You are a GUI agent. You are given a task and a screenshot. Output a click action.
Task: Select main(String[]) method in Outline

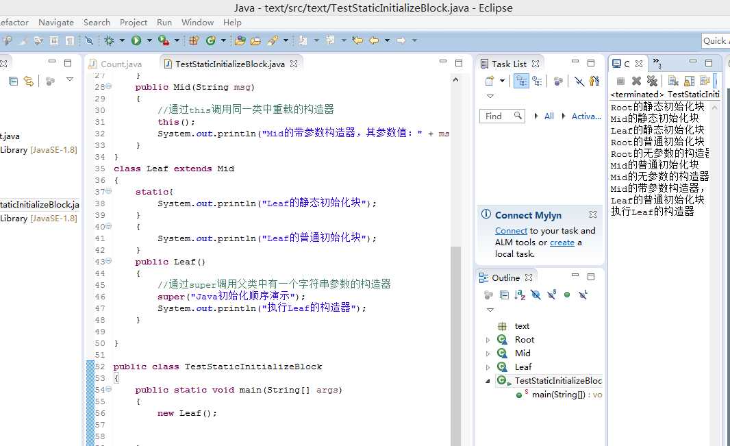click(559, 395)
